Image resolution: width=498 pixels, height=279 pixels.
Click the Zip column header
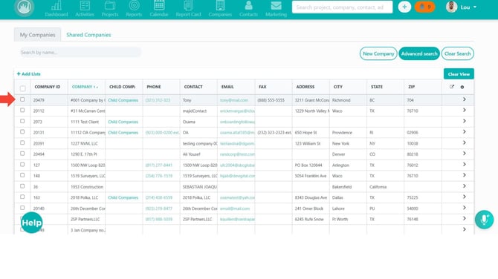click(411, 87)
